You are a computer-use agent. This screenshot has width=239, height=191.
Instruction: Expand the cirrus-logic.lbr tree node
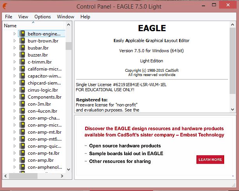tap(14, 90)
